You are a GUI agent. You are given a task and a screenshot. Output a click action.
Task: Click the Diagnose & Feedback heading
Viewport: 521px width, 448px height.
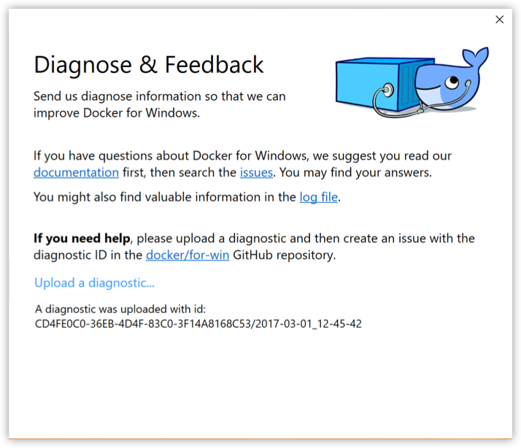tap(149, 64)
